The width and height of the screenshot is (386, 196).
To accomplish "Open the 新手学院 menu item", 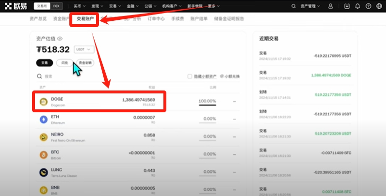I will [x=195, y=6].
